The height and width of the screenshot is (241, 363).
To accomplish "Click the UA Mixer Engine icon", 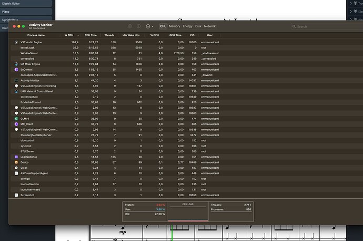I will coord(16,64).
